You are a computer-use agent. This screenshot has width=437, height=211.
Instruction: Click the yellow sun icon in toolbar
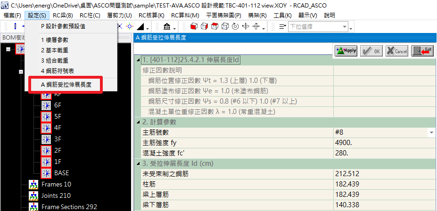coord(129,26)
